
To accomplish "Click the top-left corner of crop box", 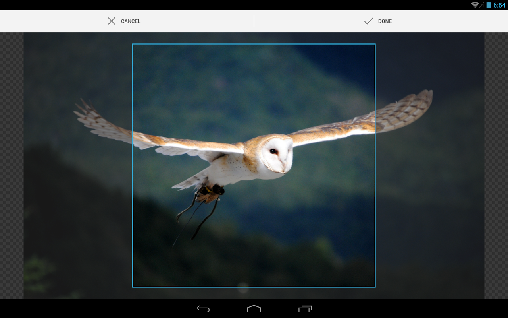I will pos(133,44).
